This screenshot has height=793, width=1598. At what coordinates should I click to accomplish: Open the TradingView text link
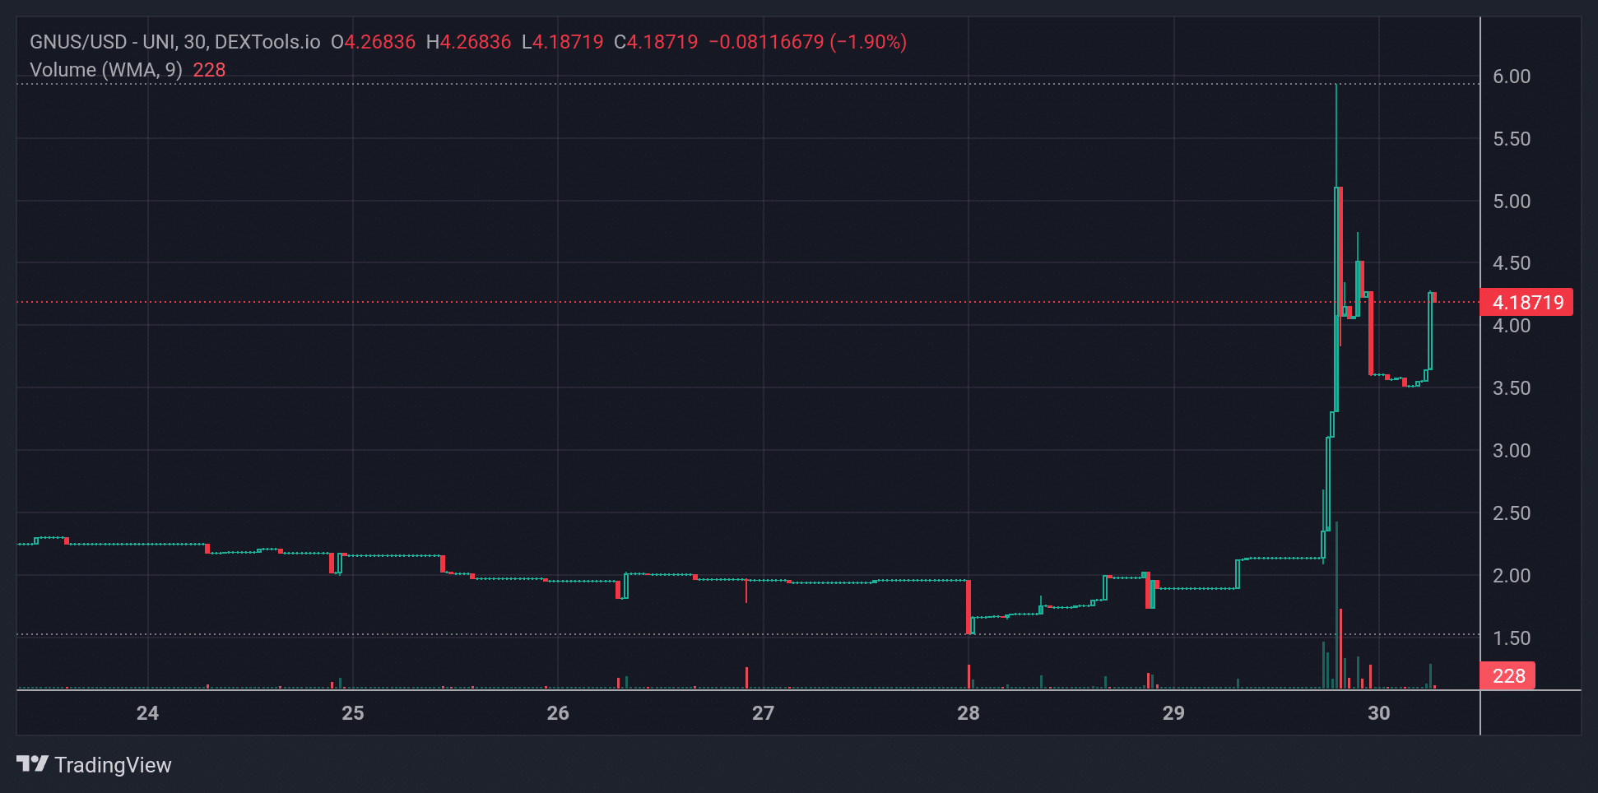pyautogui.click(x=113, y=765)
